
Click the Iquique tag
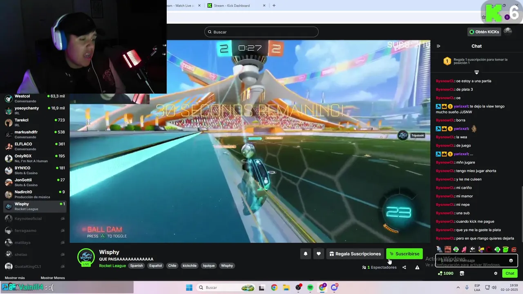209,265
